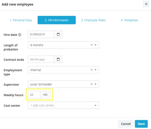Click the Hire date info icon
This screenshot has width=151, height=129.
(20, 35)
